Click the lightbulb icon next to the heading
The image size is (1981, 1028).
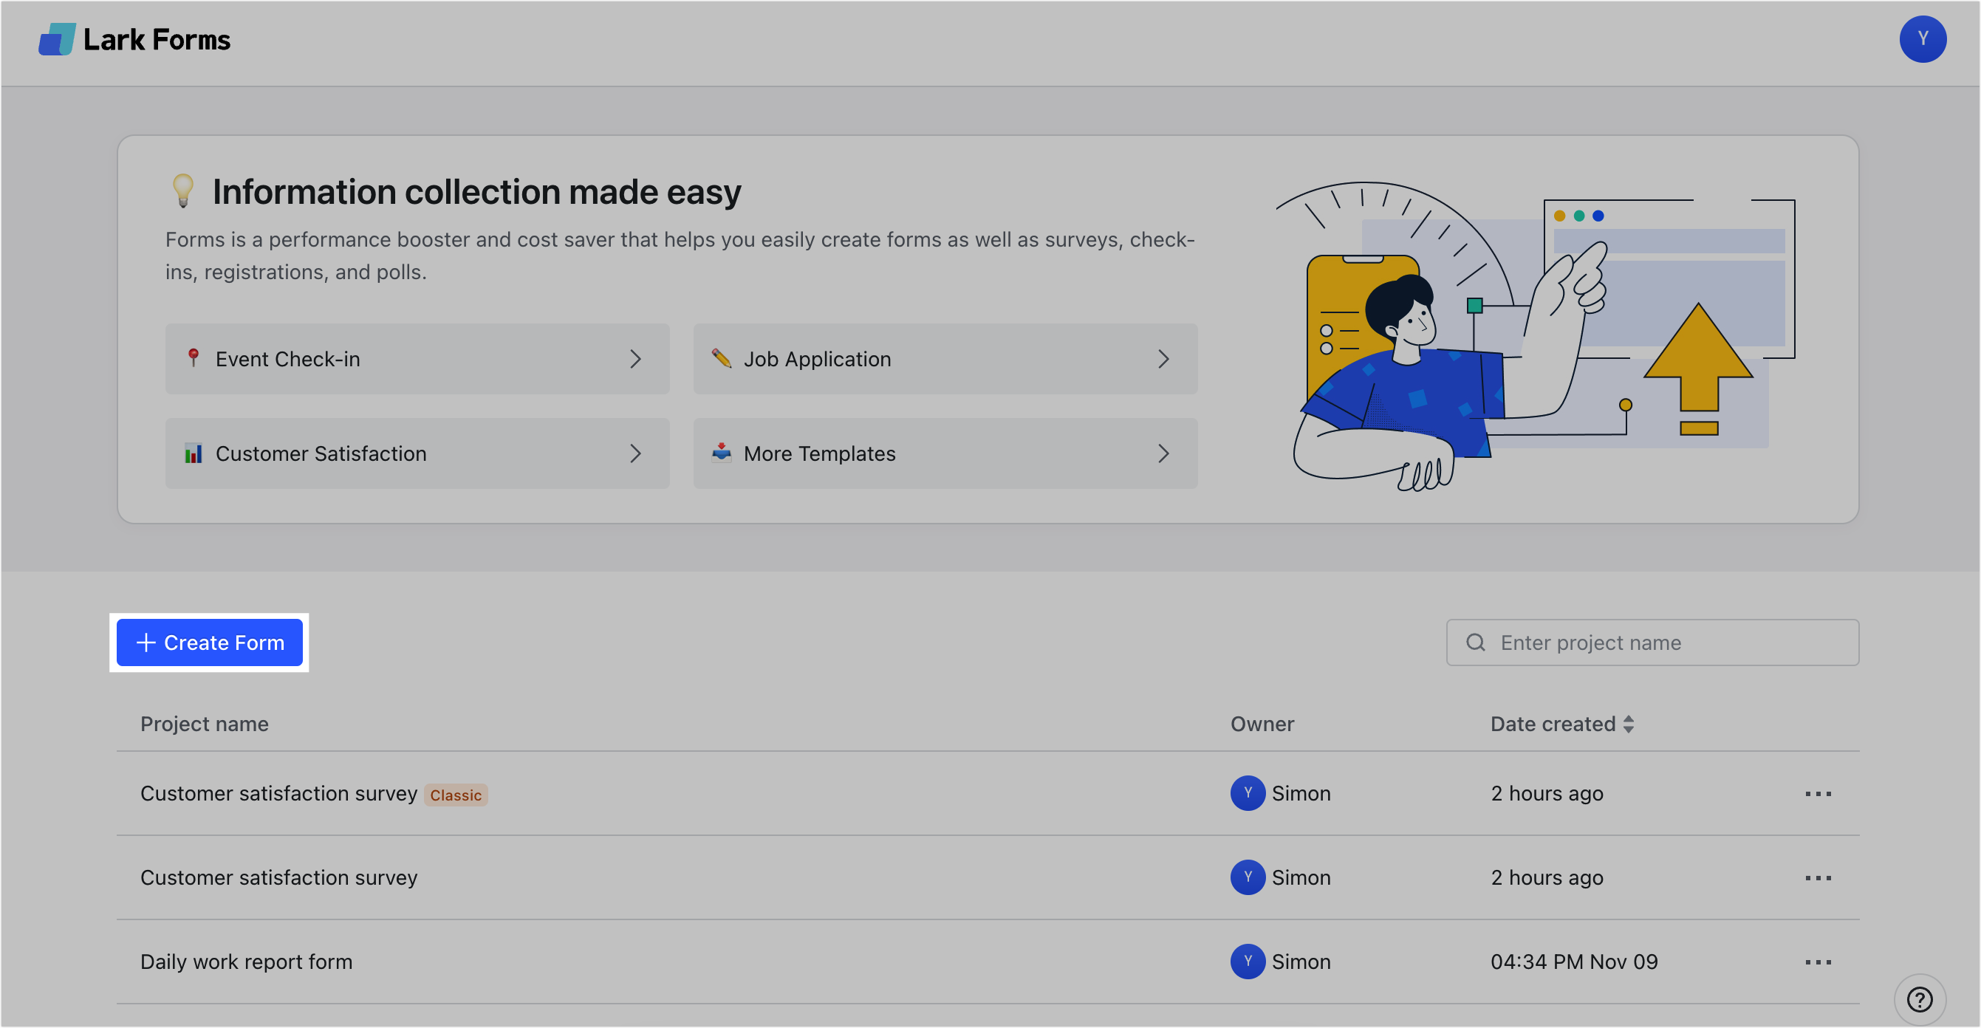(x=182, y=191)
